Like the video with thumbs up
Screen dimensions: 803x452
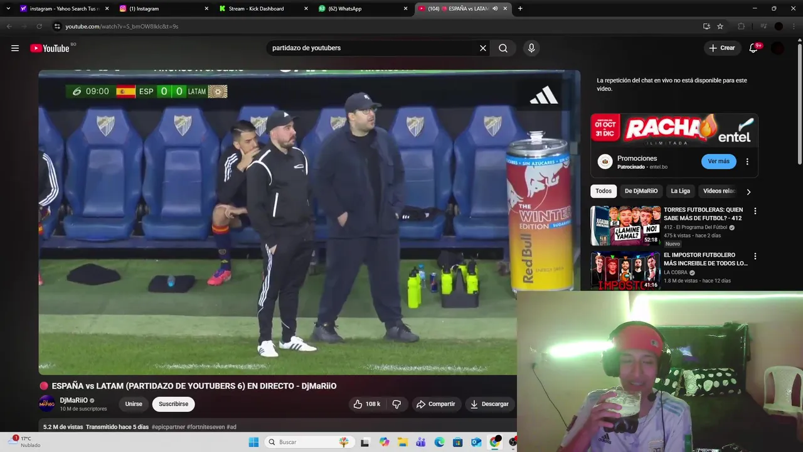(x=367, y=404)
